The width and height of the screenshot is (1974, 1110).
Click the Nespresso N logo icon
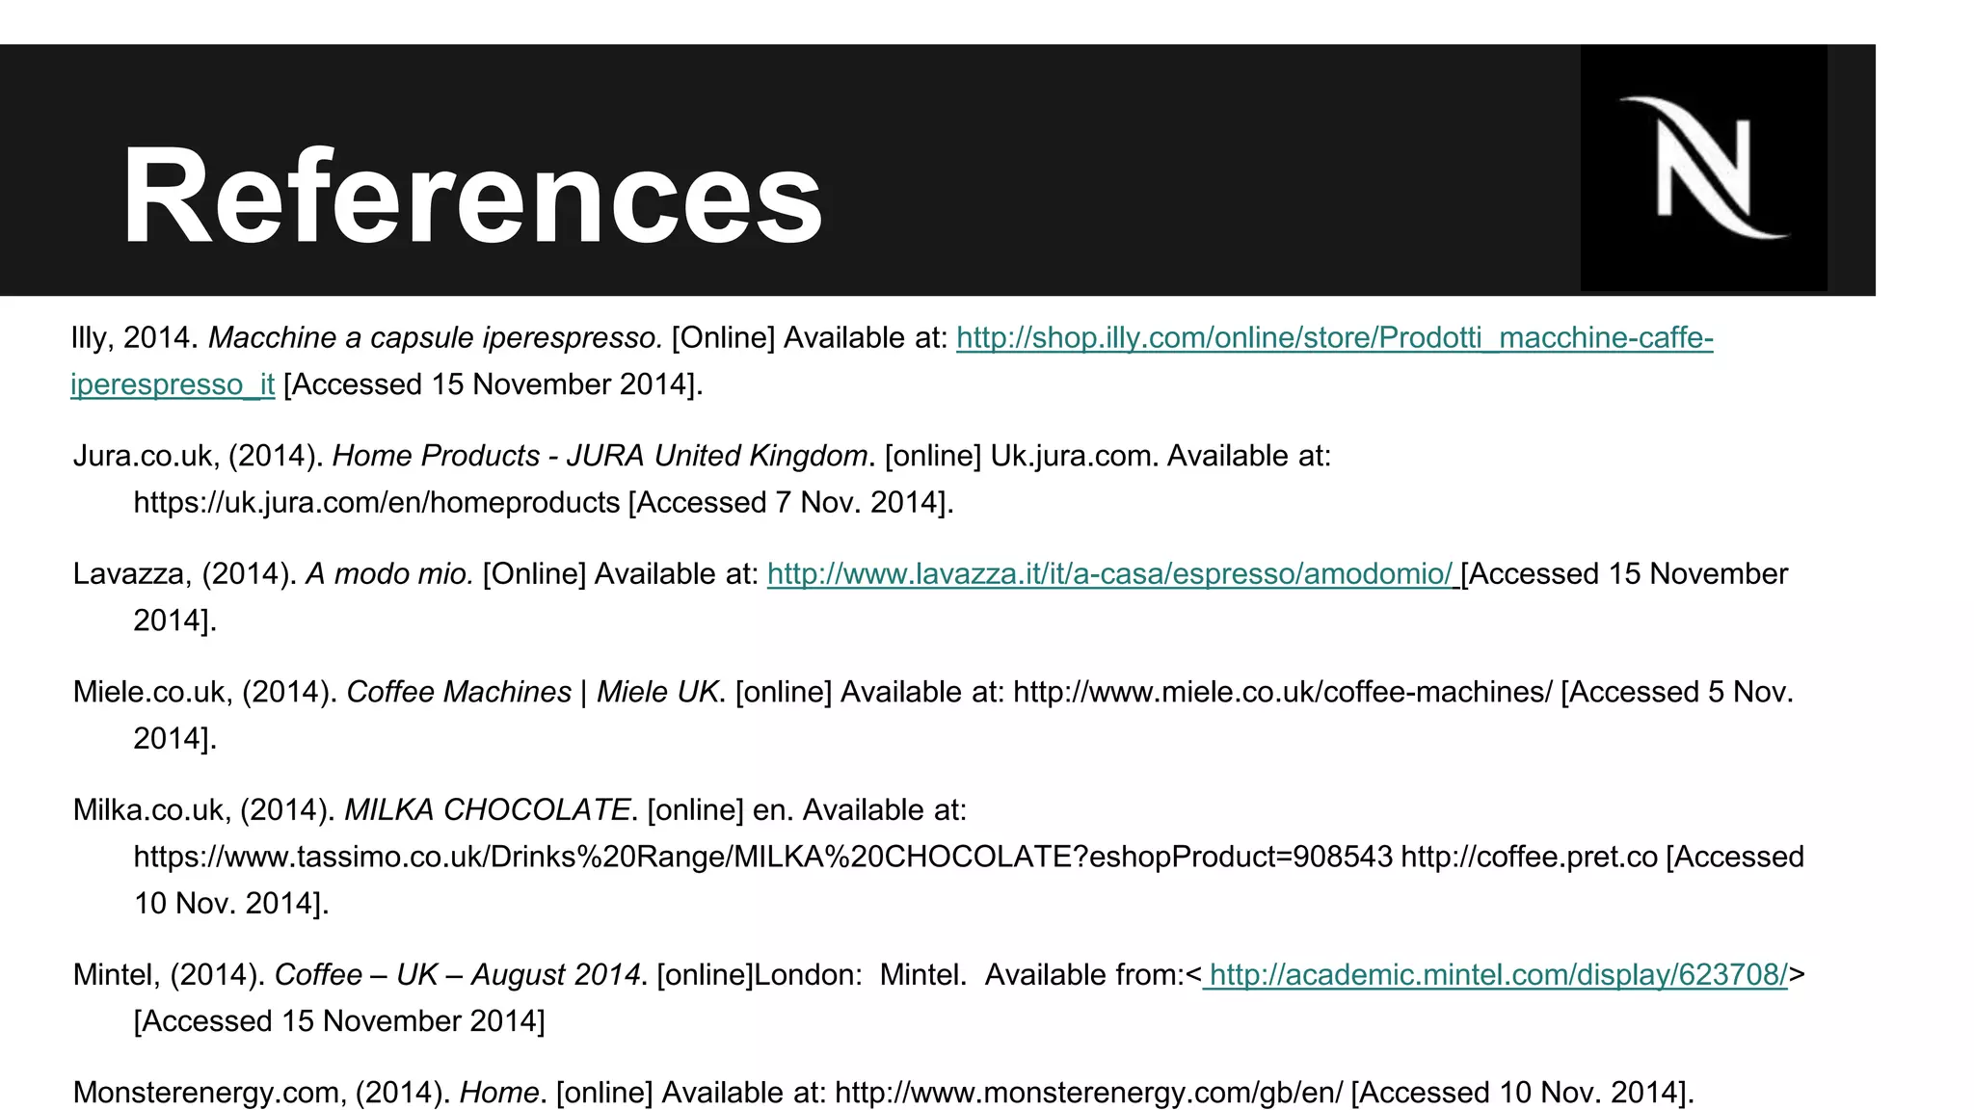1703,167
